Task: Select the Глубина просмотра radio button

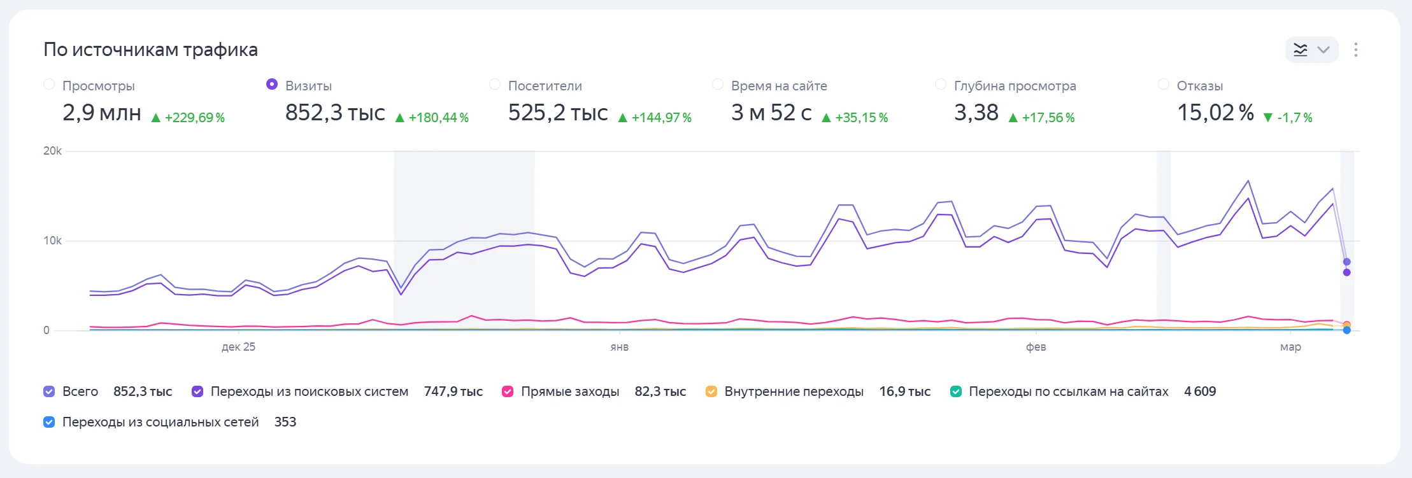Action: [x=941, y=85]
